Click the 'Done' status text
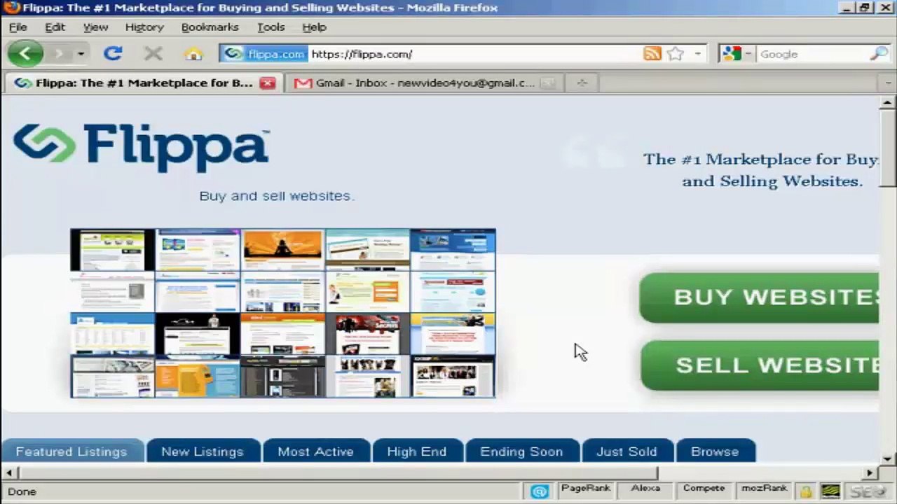Screen dimensions: 897x504 [22, 491]
